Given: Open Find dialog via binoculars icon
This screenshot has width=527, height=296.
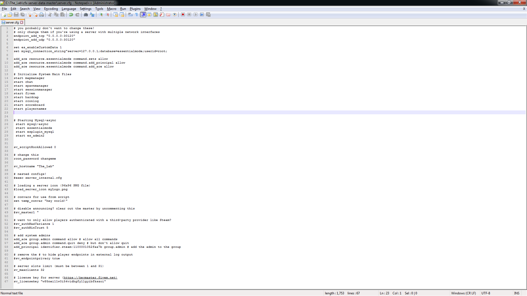Looking at the screenshot, I should point(86,15).
